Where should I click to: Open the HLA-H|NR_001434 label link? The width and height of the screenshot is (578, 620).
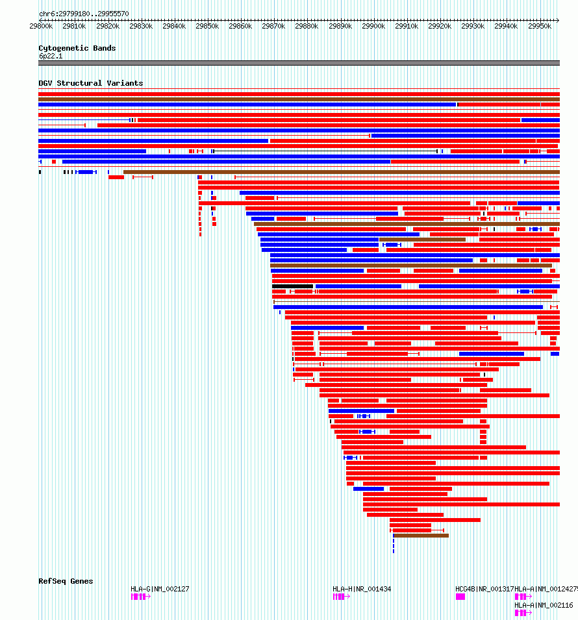362,589
